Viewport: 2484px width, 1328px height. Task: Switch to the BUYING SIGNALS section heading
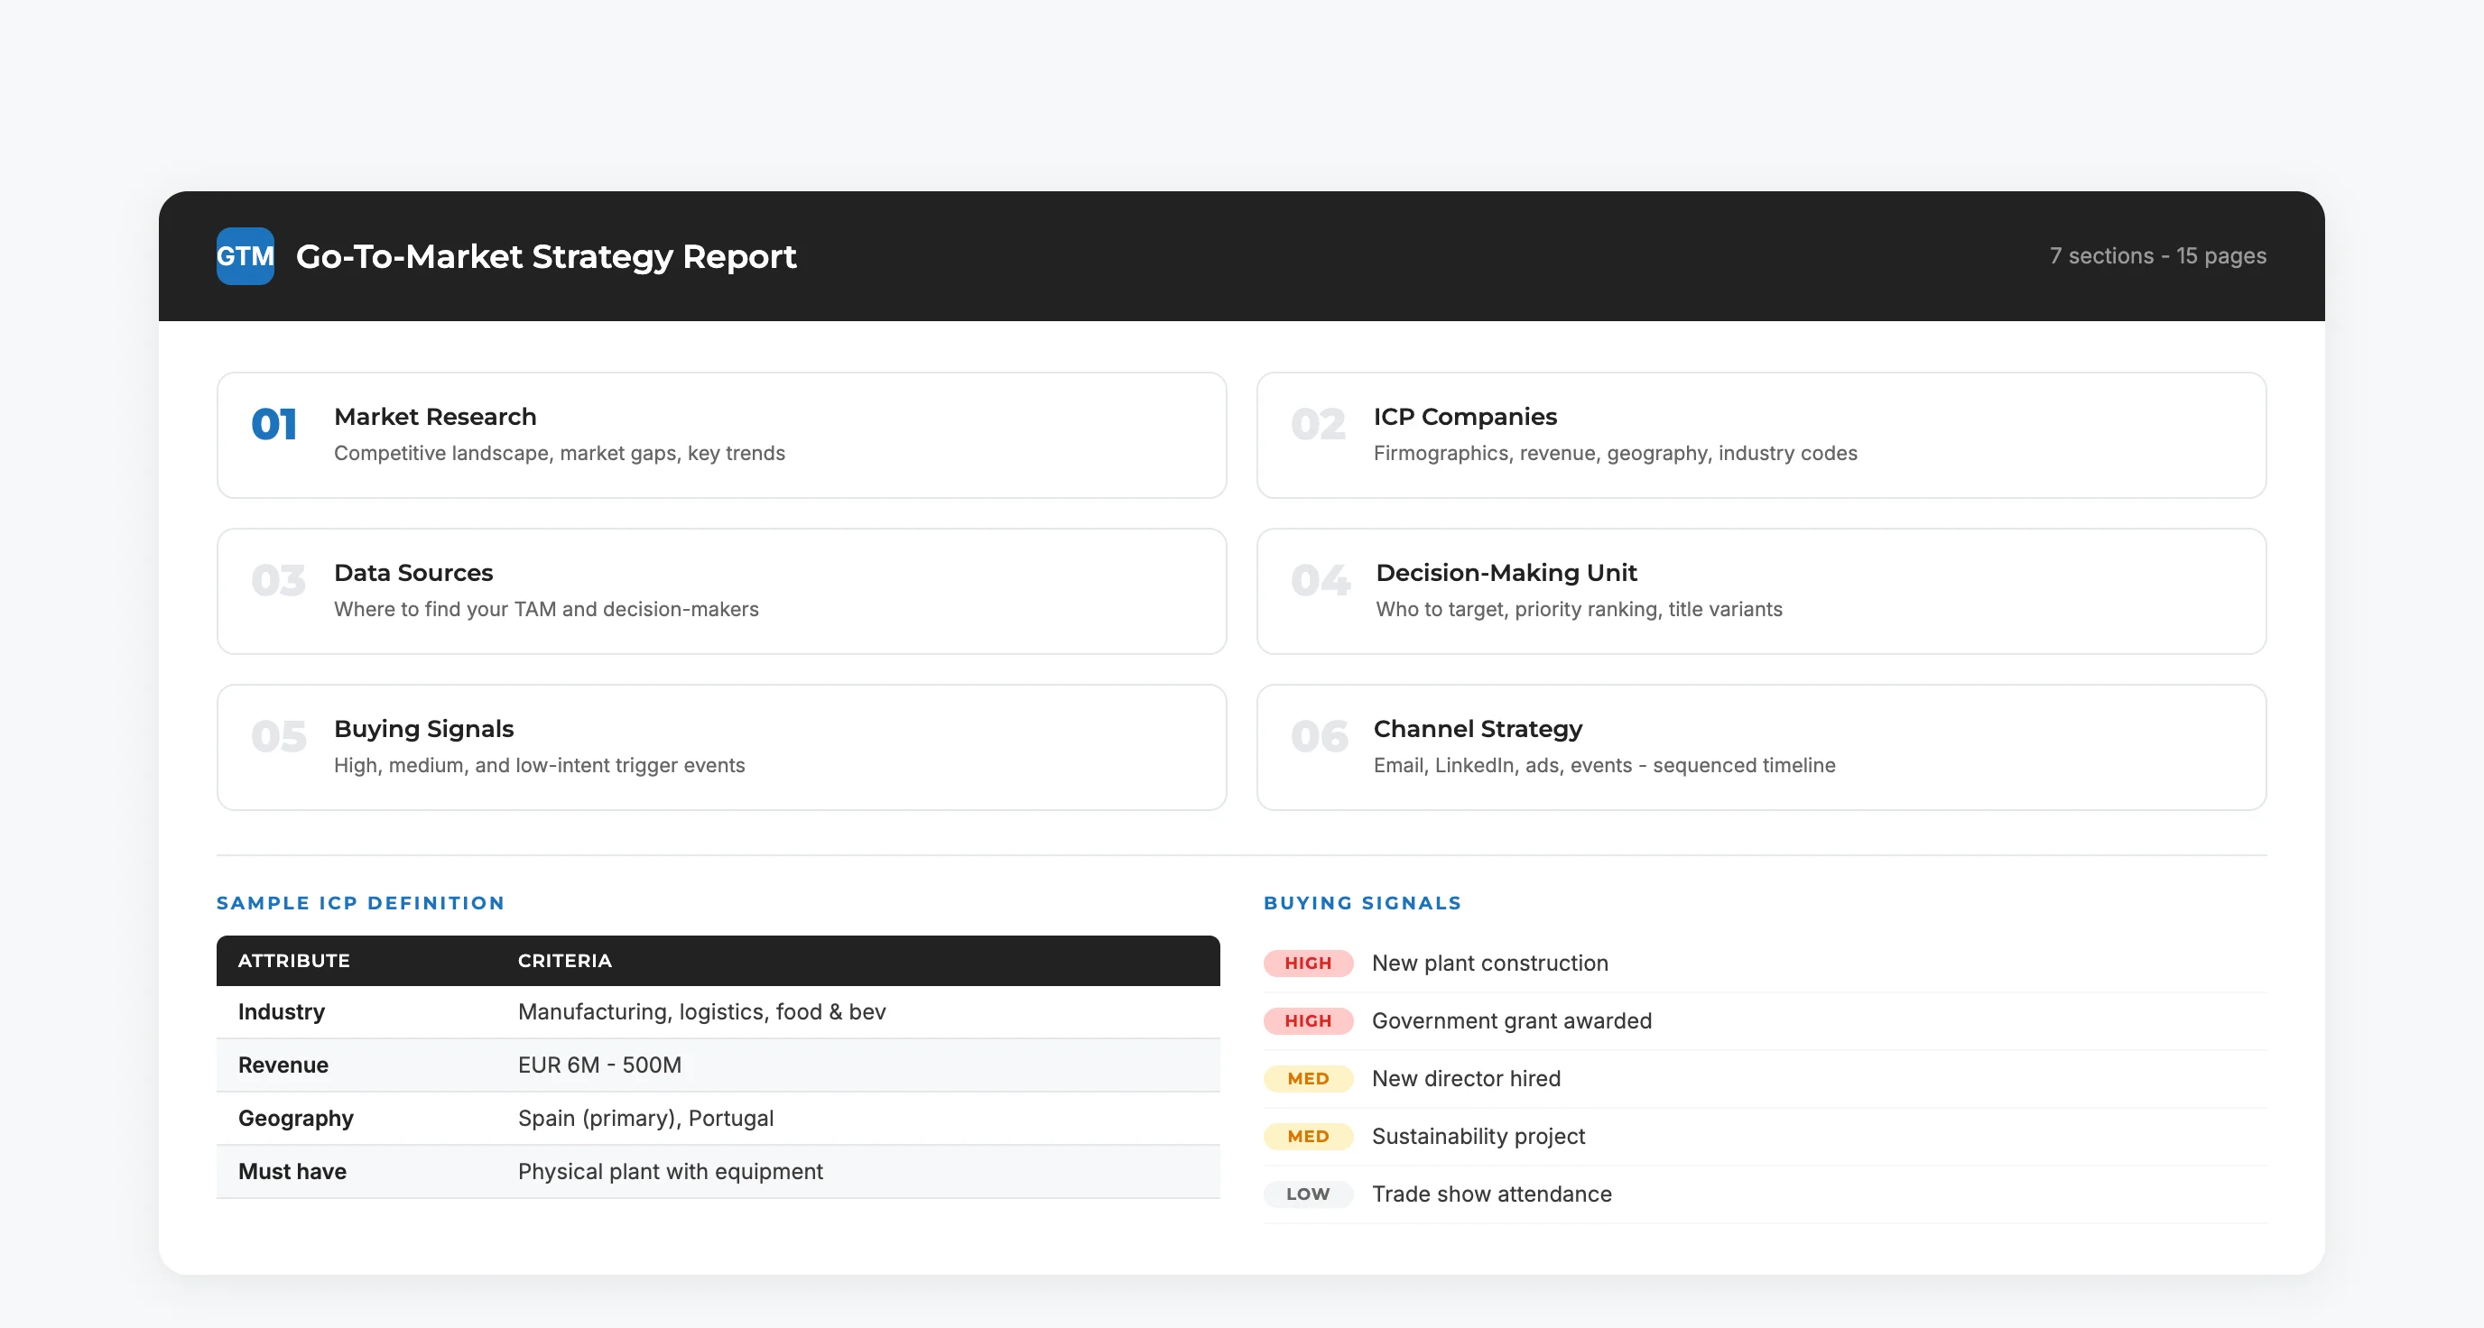[x=1363, y=903]
